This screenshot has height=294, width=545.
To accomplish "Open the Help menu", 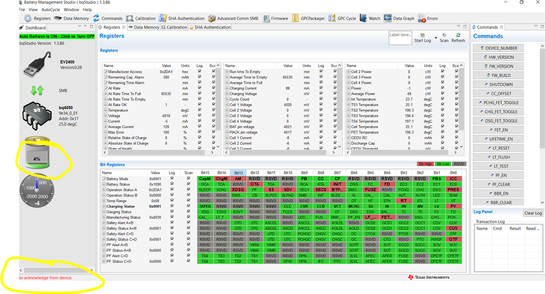I will (x=87, y=9).
